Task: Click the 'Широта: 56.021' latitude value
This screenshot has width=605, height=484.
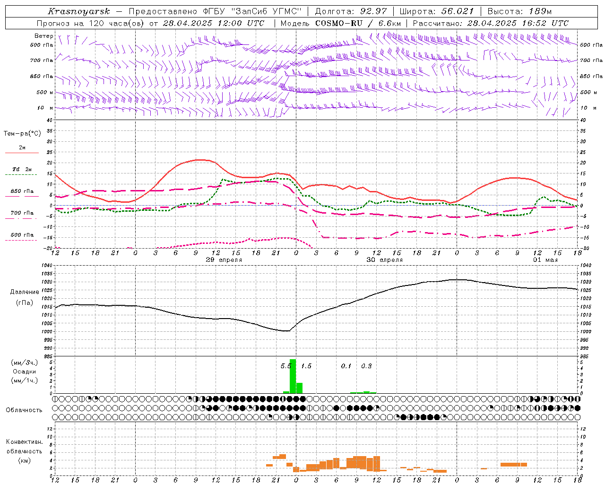Action: 436,11
